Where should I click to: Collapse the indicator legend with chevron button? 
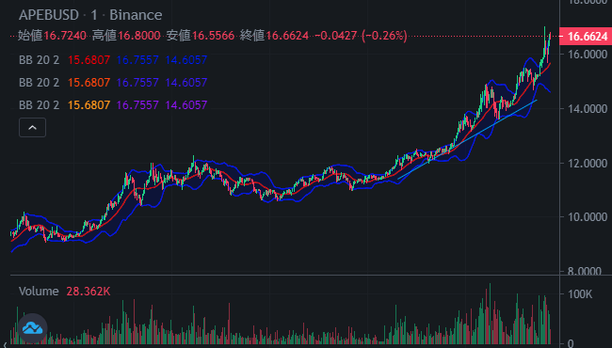[x=32, y=127]
